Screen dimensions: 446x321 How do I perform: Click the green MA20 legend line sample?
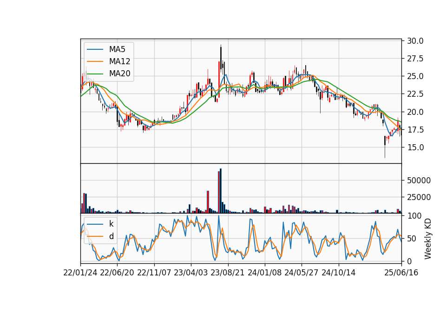coord(95,74)
